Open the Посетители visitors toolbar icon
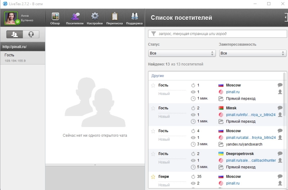Viewport: 288px width, 190px height. click(x=75, y=18)
